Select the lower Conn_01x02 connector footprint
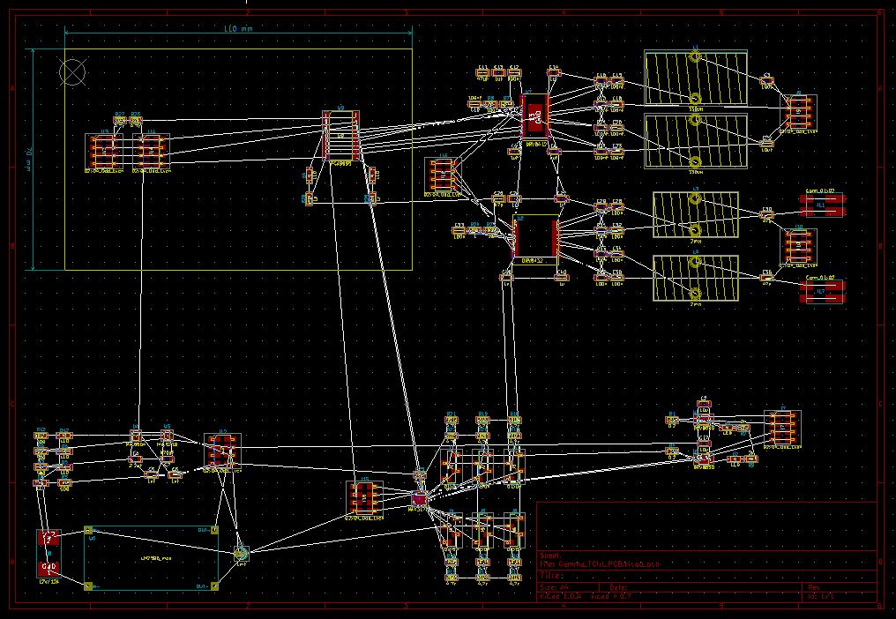Image resolution: width=896 pixels, height=619 pixels. [822, 291]
